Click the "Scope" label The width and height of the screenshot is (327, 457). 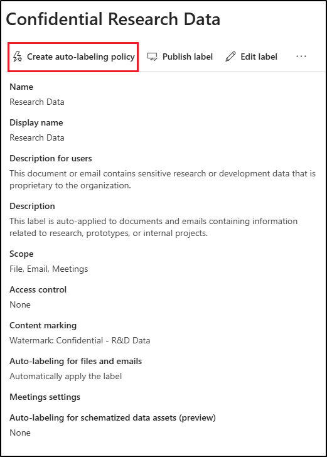tap(21, 254)
